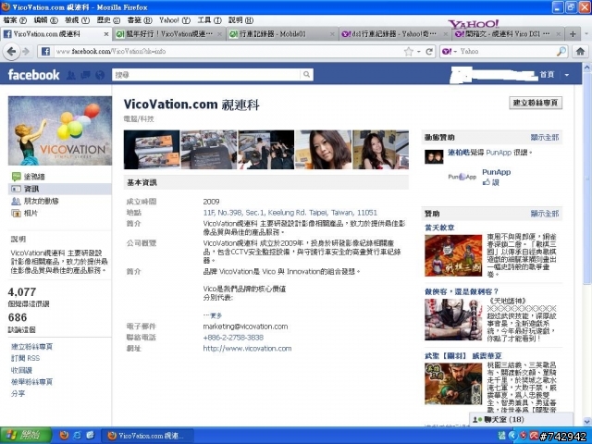The height and width of the screenshot is (444, 592).
Task: Open VicoVation.com taskbar window button
Action: 148,436
